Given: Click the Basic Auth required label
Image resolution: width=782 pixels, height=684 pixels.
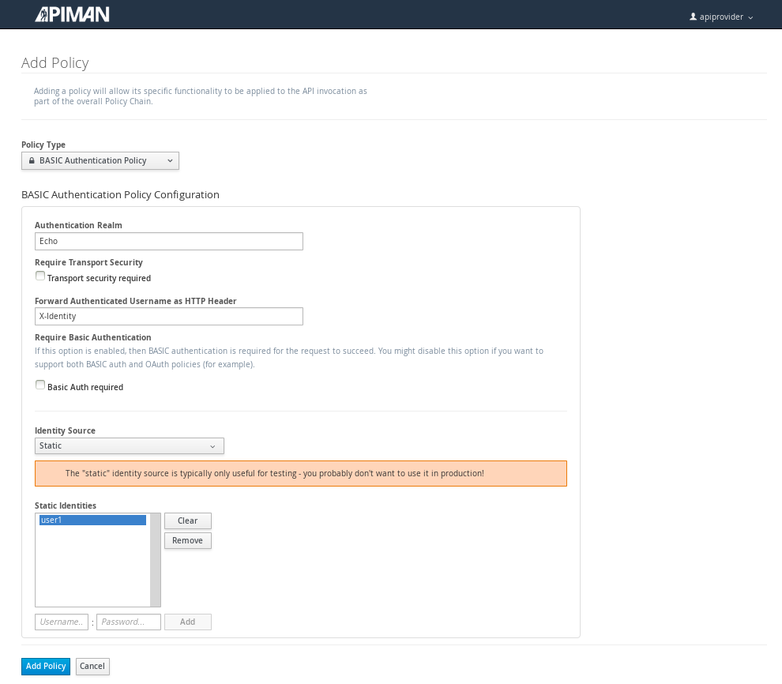Looking at the screenshot, I should [85, 387].
